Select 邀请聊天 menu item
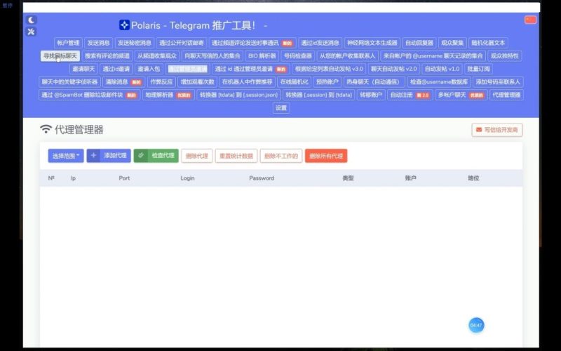The height and width of the screenshot is (351, 561). pos(83,69)
